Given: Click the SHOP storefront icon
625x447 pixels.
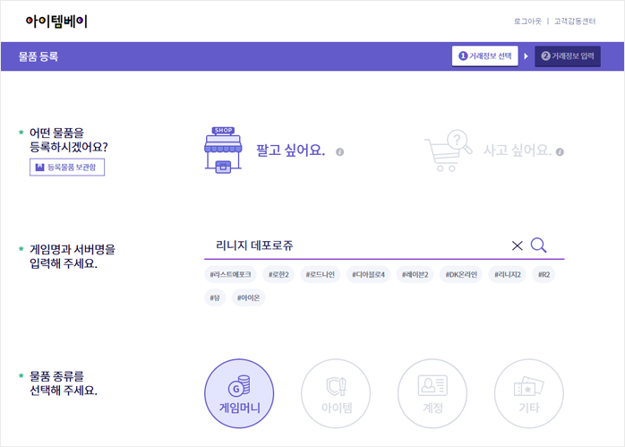Looking at the screenshot, I should pos(223,150).
